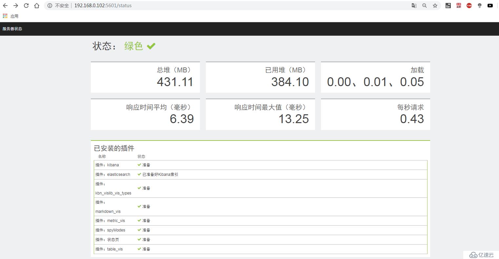Image resolution: width=499 pixels, height=259 pixels.
Task: Click the average response time 6.39
Action: click(x=182, y=119)
